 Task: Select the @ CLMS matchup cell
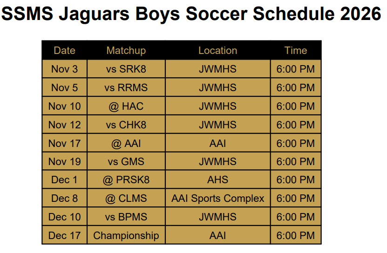point(126,198)
